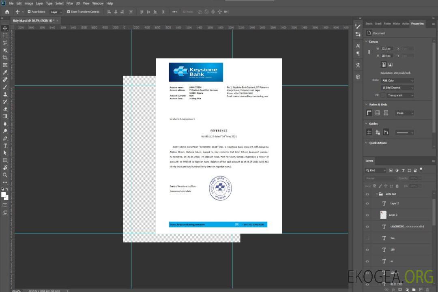Select the Hand tool
This screenshot has height=292, width=438.
(5, 167)
